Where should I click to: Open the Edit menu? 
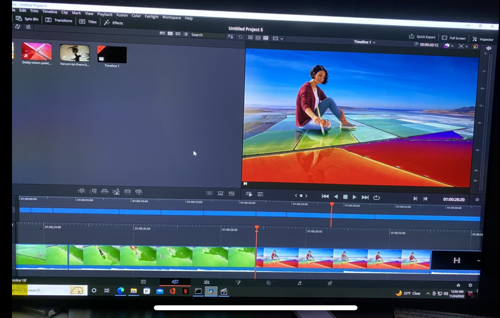[22, 10]
